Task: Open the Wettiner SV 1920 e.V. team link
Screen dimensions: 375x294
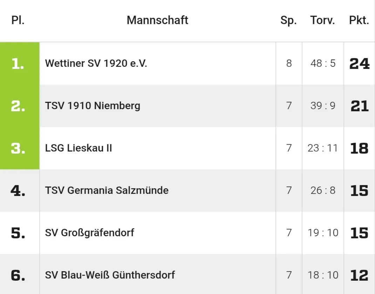Action: [96, 63]
